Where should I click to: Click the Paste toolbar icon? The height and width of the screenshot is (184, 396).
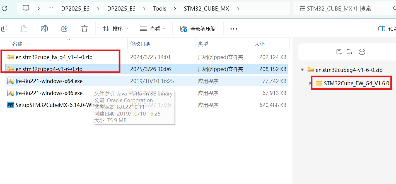24,28
